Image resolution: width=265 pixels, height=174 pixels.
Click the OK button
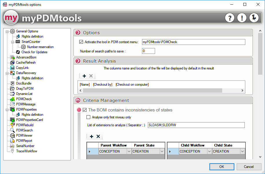pyautogui.click(x=222, y=167)
